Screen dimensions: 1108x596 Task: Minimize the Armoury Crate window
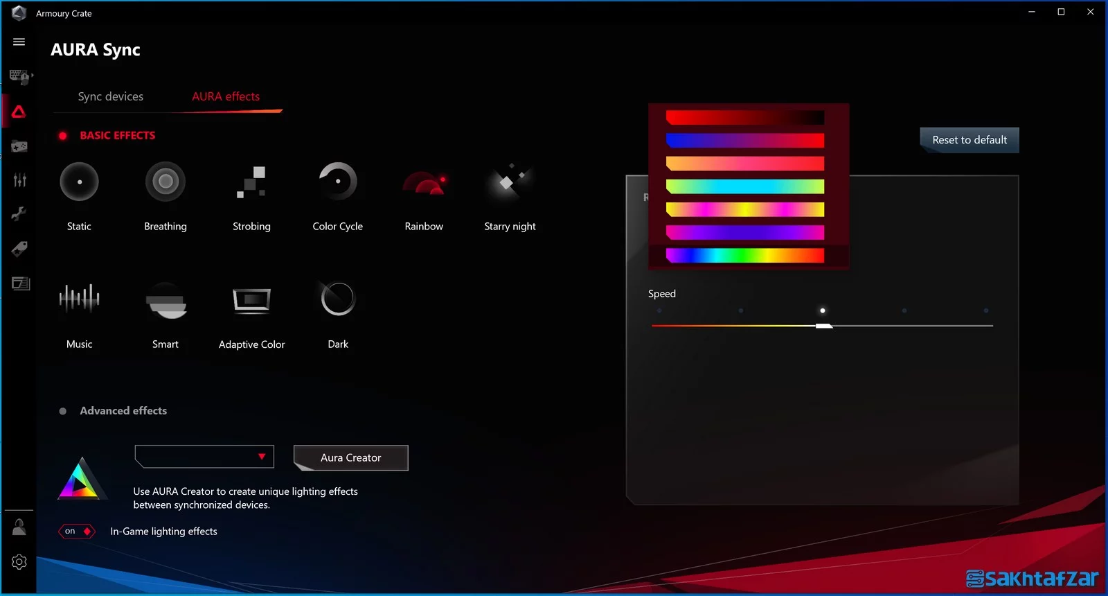[x=1032, y=12]
